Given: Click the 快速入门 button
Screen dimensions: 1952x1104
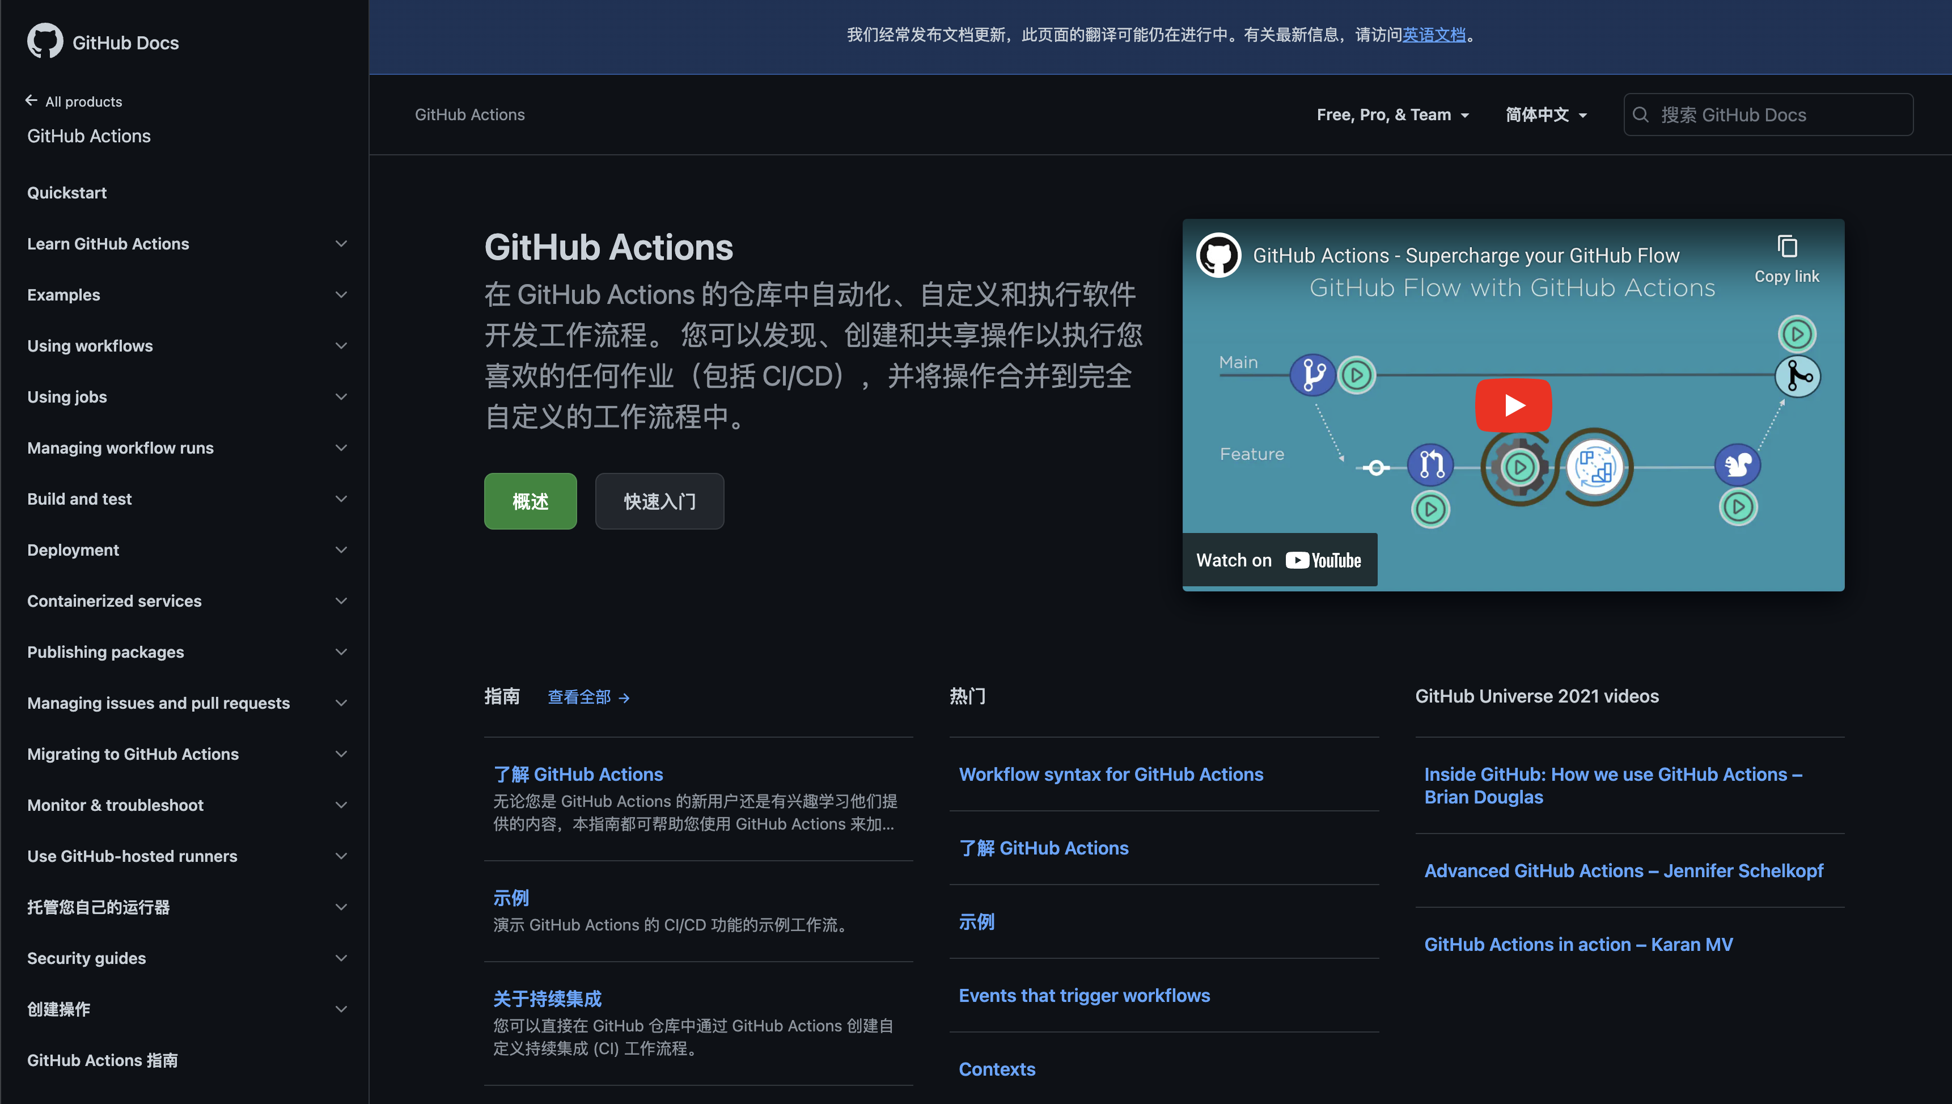Looking at the screenshot, I should point(659,501).
